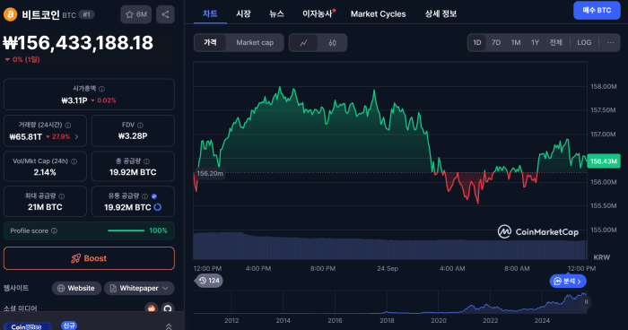Add Bitcoin to watchlist star button
628x330 pixels.
[x=135, y=14]
